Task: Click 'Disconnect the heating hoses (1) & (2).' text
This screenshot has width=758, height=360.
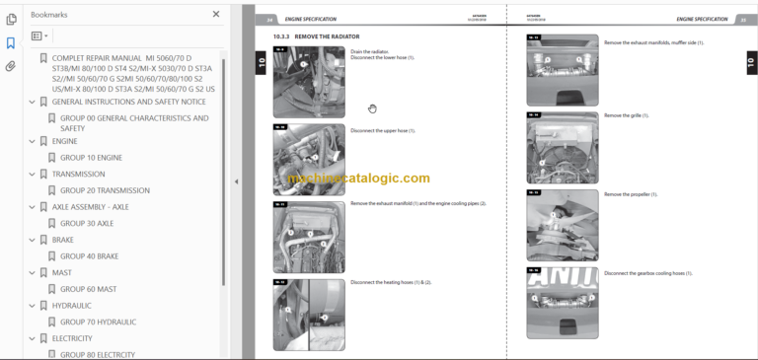Action: pos(391,282)
